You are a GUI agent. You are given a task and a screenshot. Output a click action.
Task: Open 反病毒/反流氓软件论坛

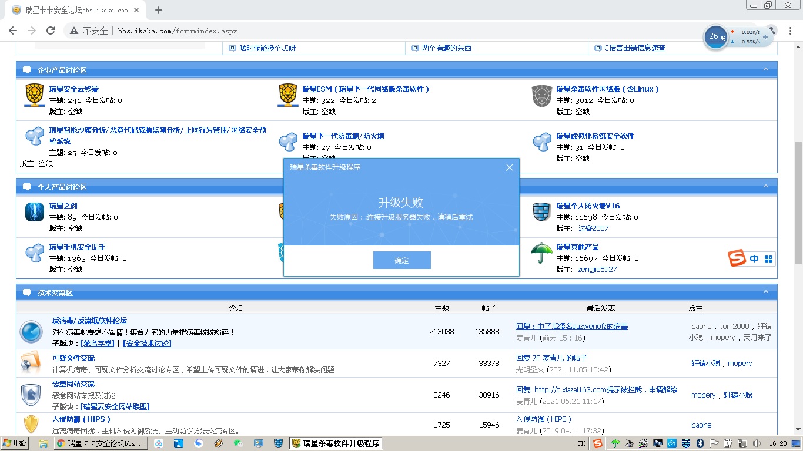(89, 321)
